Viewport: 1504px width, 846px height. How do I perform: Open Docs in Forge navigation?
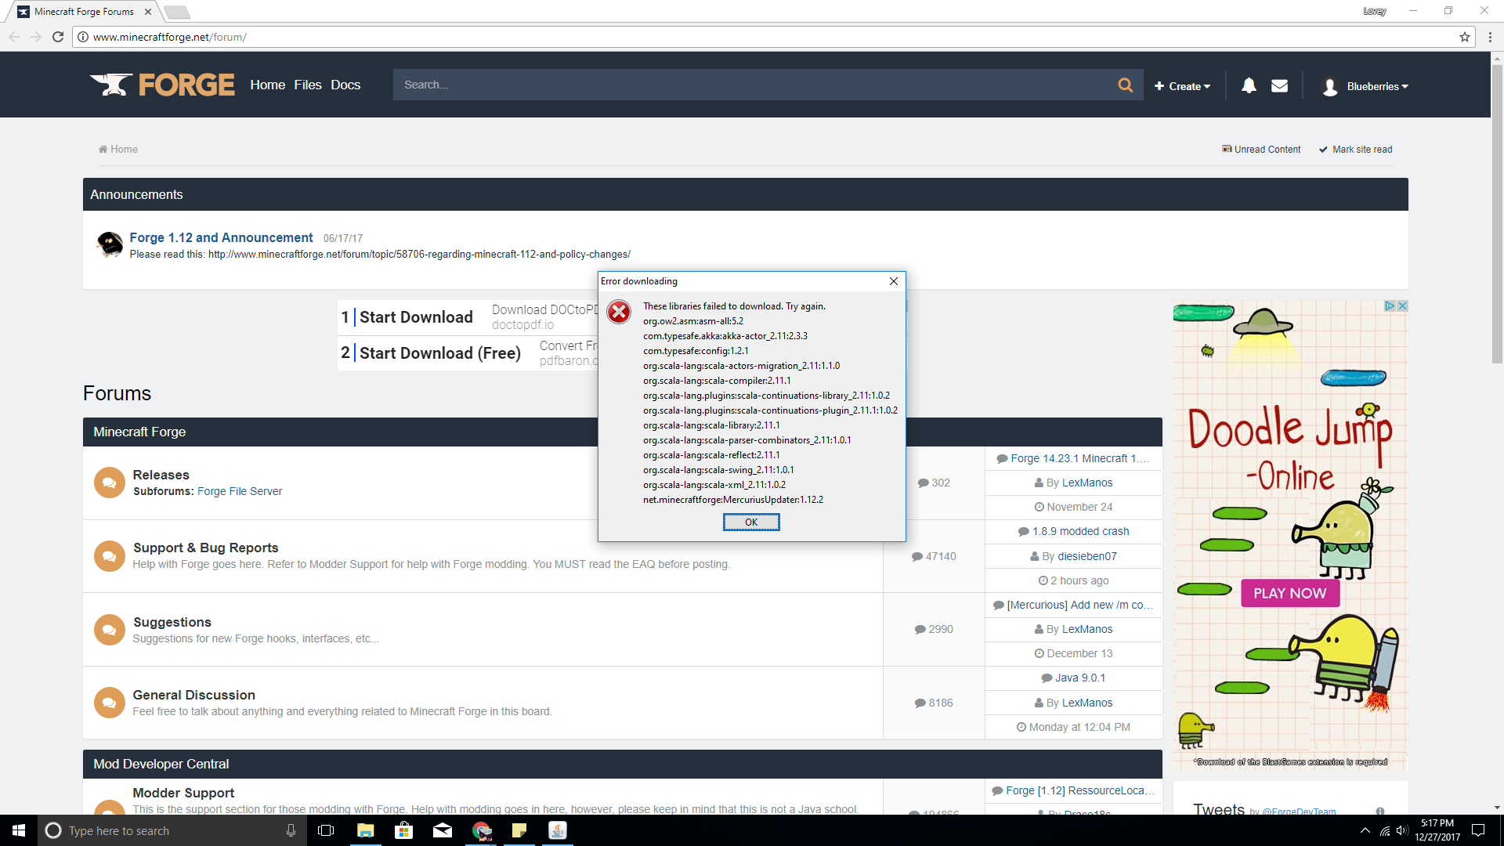(x=345, y=85)
